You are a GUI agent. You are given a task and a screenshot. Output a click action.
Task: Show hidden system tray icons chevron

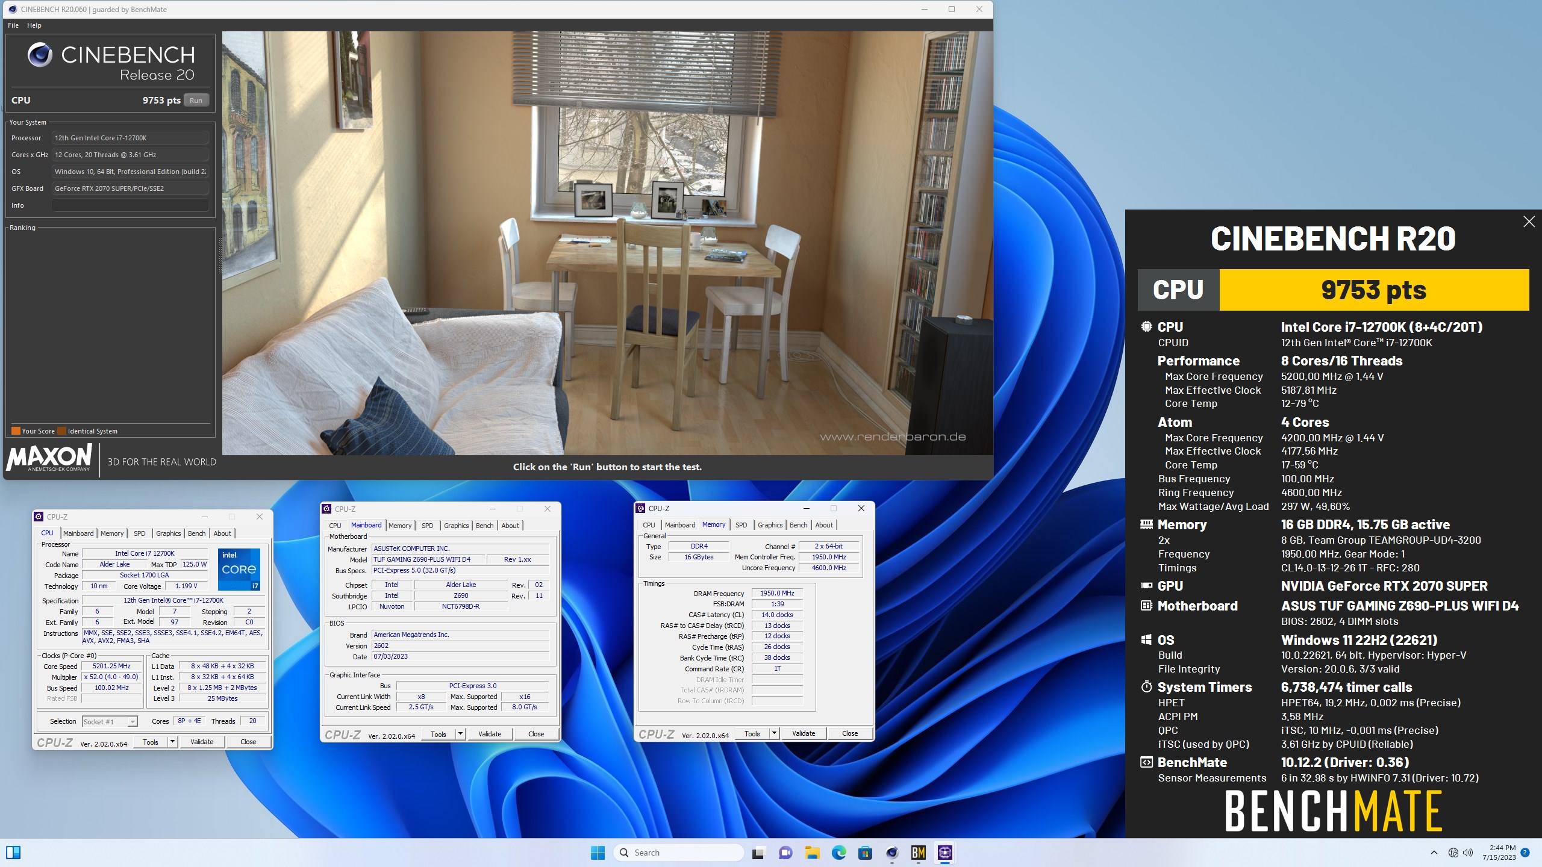coord(1434,853)
